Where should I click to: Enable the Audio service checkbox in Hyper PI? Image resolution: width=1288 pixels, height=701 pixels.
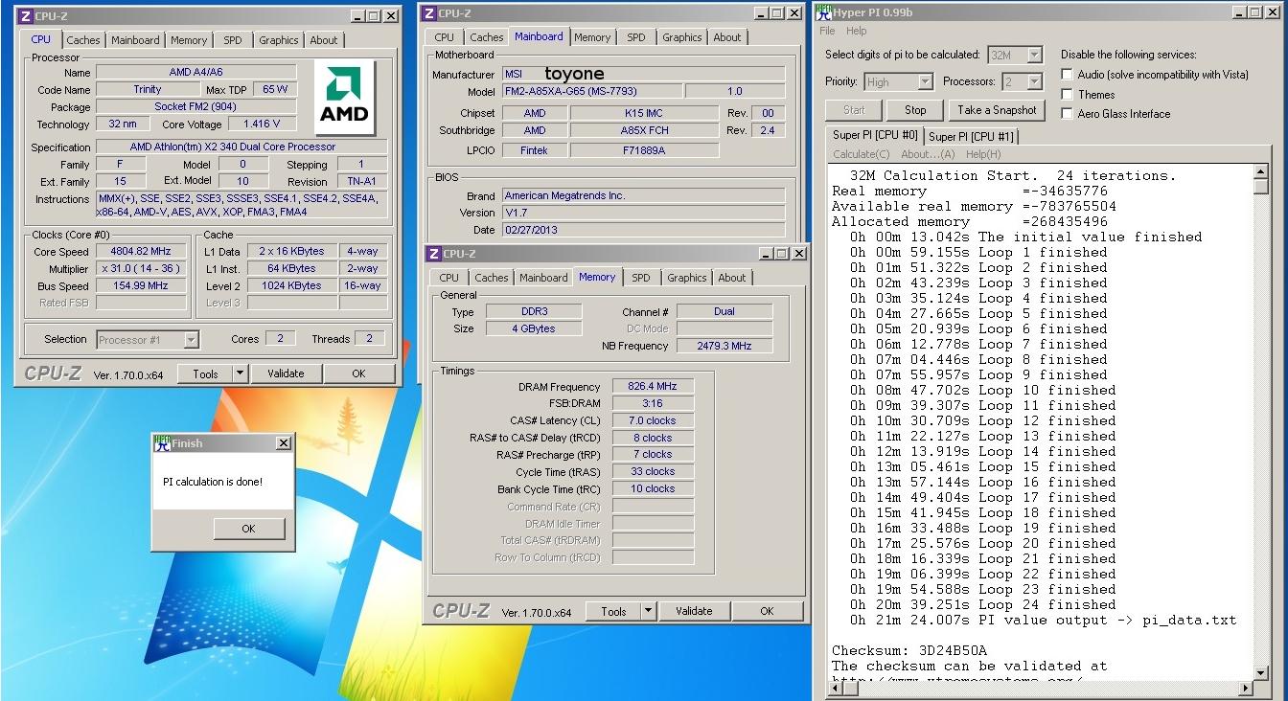point(1067,75)
